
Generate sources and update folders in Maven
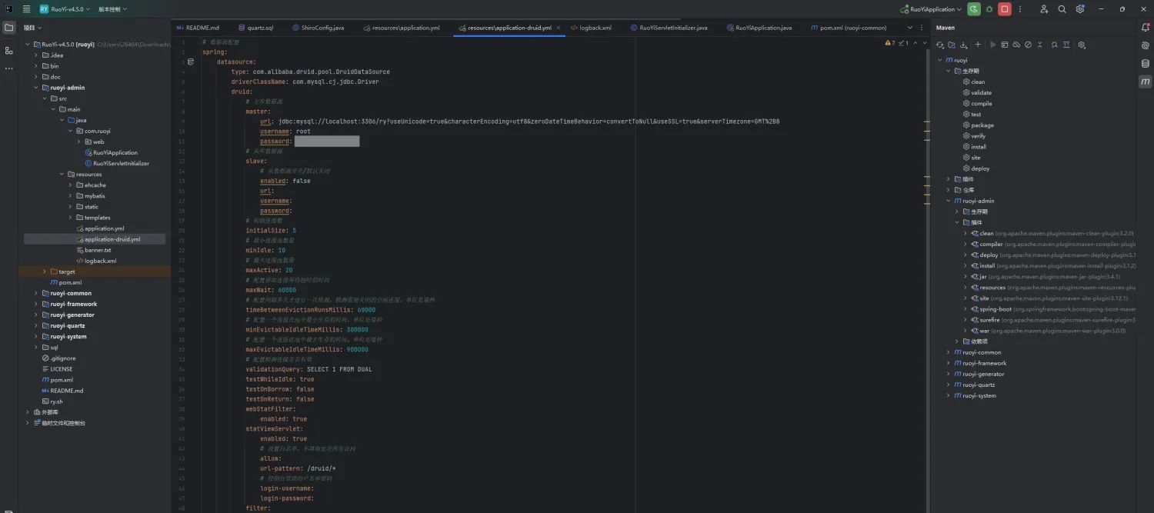[952, 45]
